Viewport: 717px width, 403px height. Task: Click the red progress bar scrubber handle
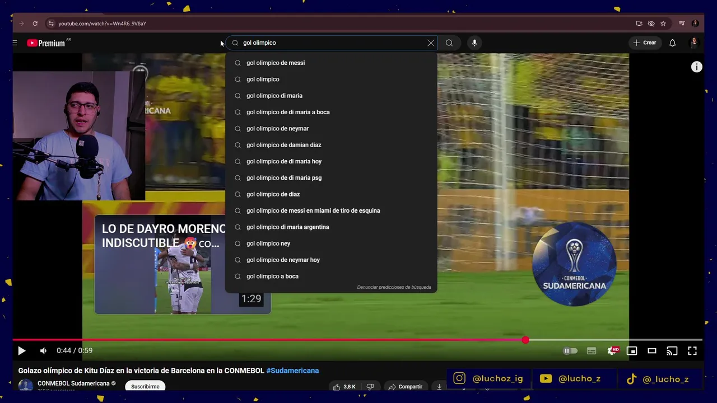point(525,340)
